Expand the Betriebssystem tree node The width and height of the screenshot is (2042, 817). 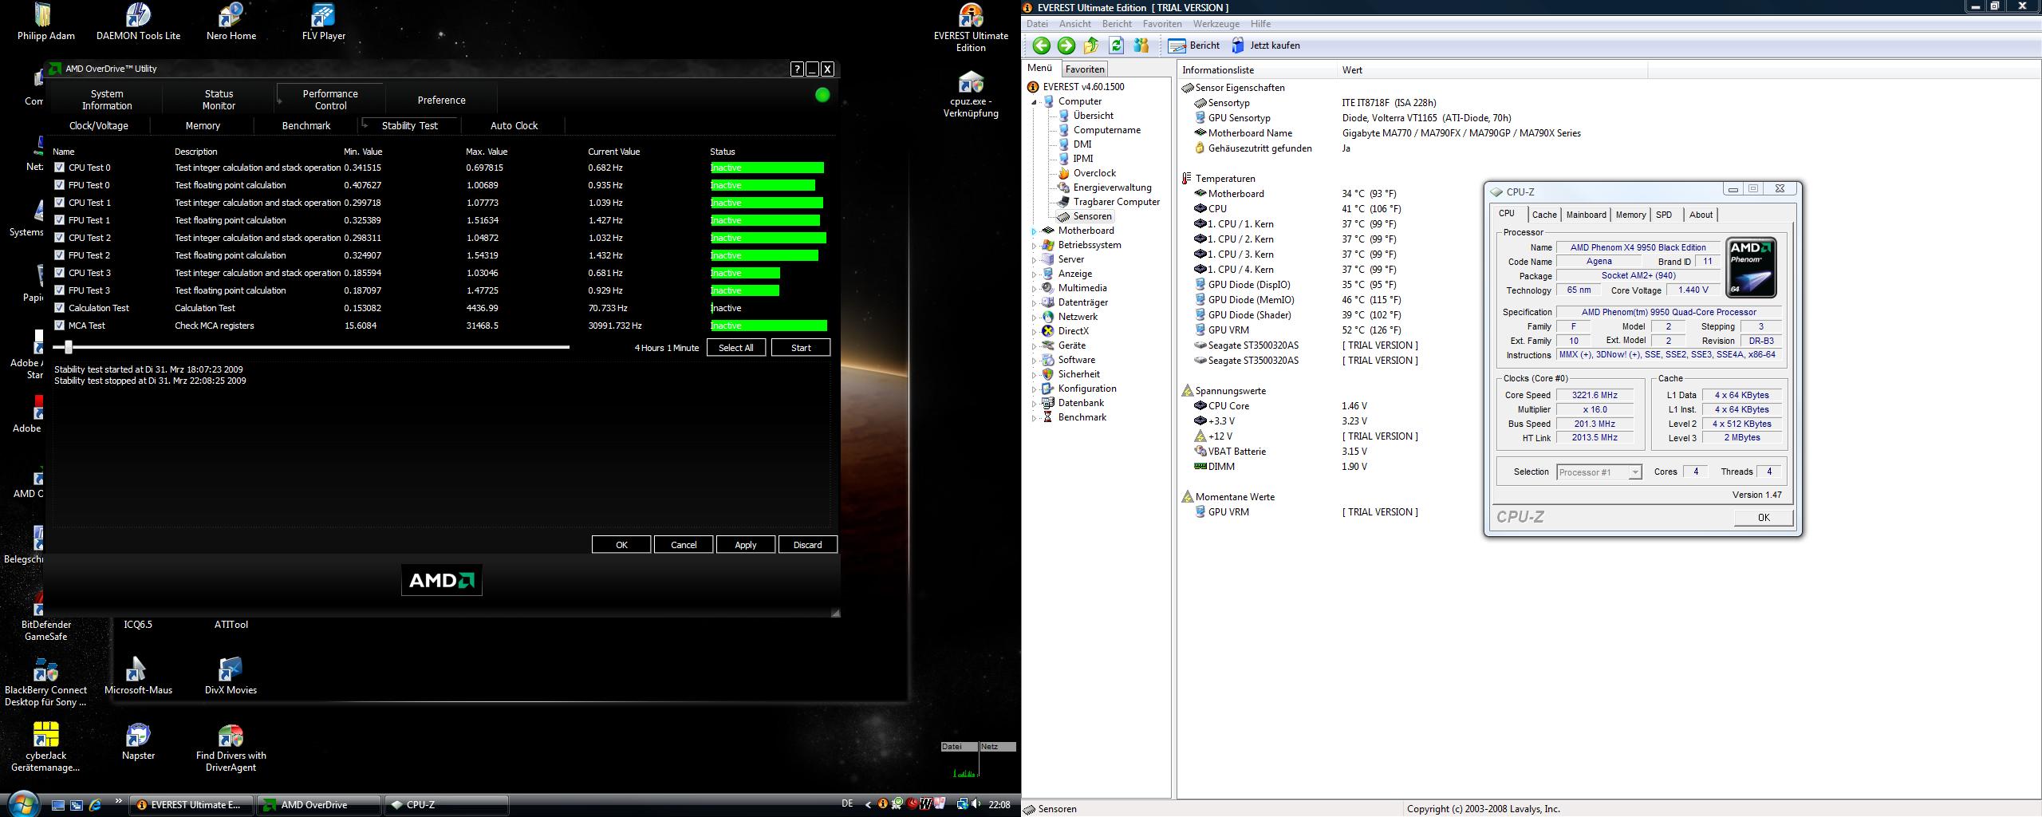coord(1035,246)
